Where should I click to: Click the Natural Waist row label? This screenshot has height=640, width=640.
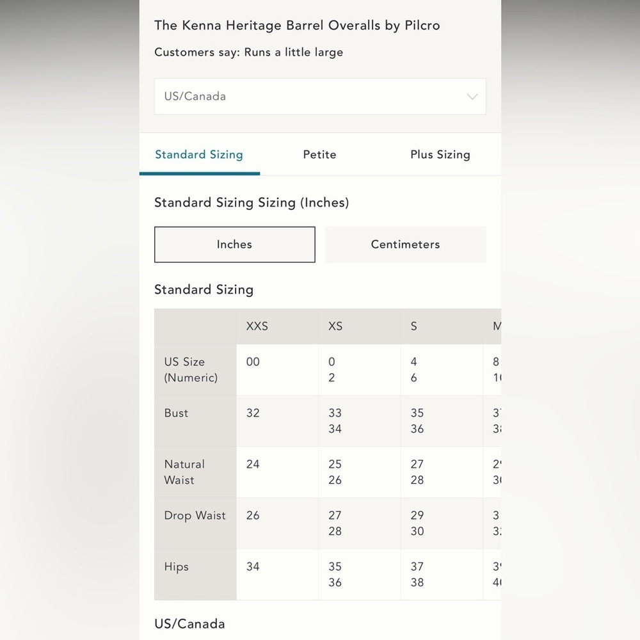click(184, 472)
